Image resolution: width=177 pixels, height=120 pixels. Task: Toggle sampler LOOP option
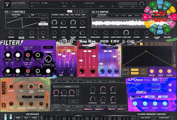tap(130, 16)
